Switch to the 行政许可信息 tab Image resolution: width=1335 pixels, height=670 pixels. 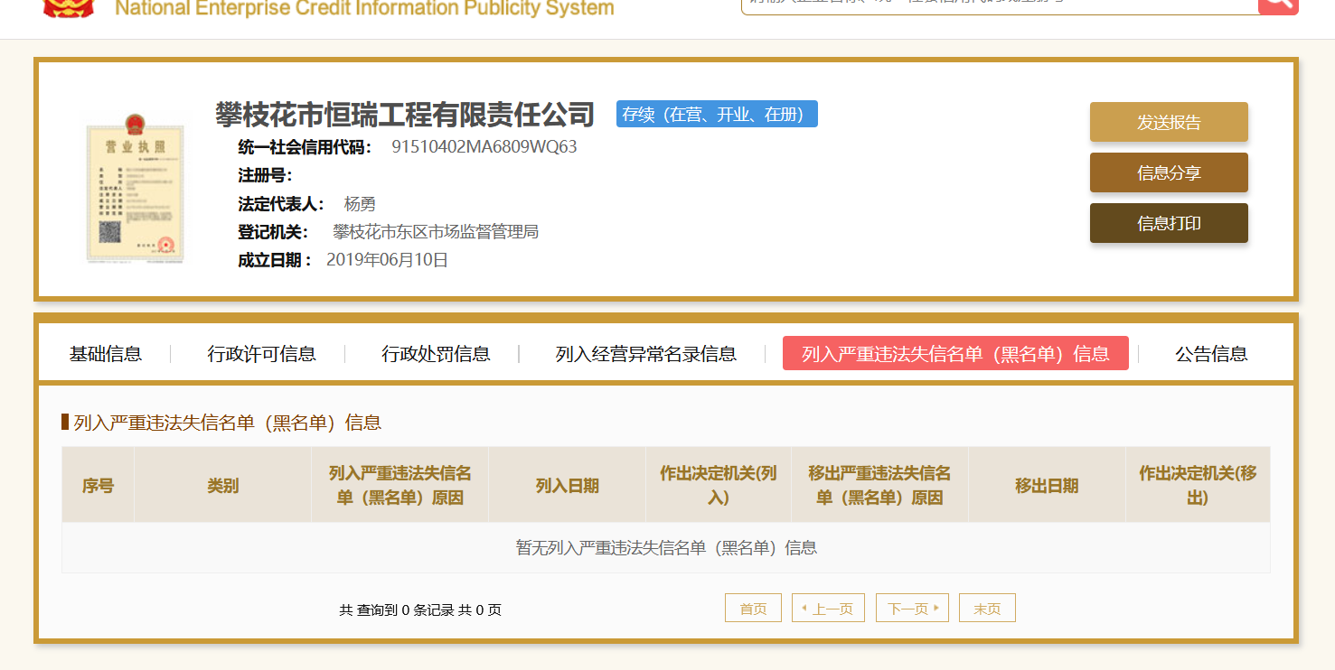click(262, 354)
